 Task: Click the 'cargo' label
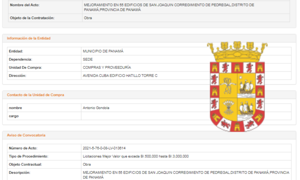(14, 116)
